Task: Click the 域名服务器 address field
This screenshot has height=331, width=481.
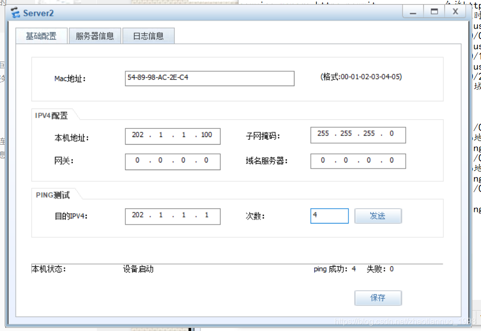Action: pos(358,161)
